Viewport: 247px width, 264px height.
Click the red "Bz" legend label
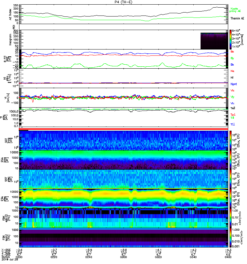(232, 51)
